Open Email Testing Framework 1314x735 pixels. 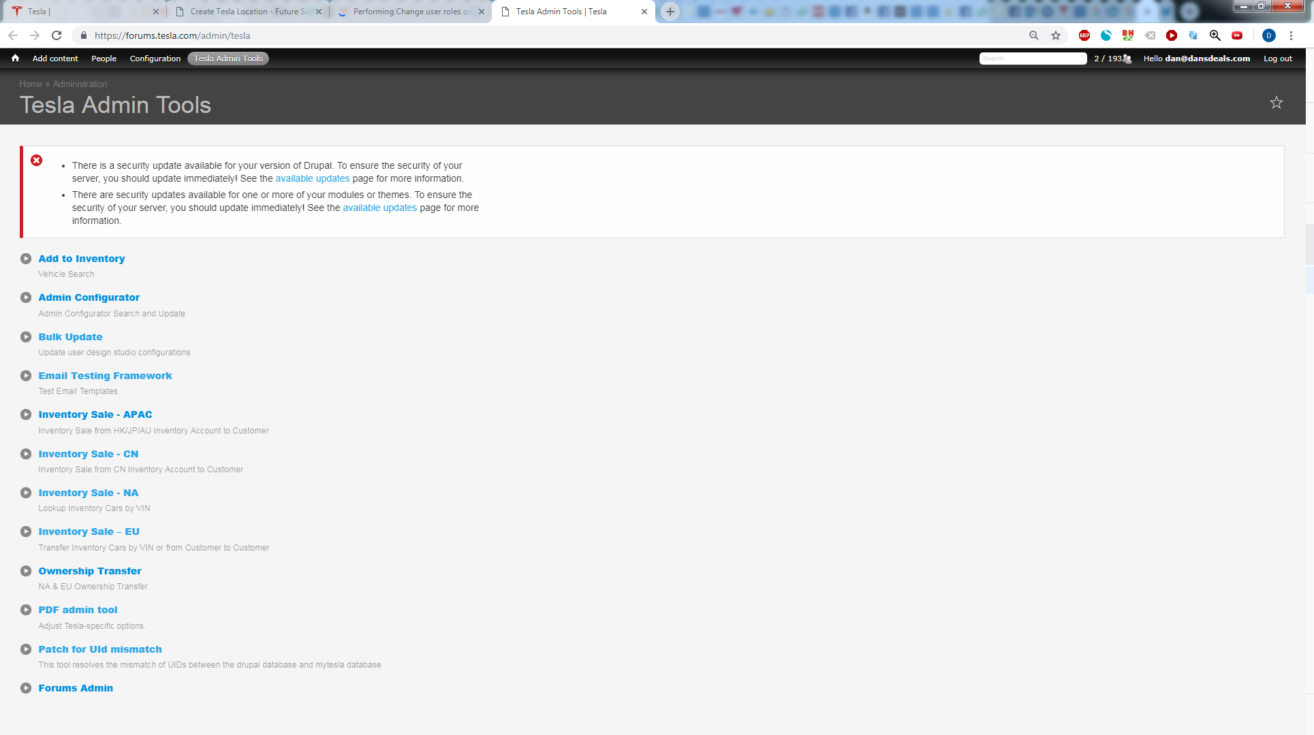point(105,376)
